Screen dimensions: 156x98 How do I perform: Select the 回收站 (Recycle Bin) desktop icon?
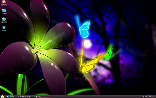click(4, 29)
